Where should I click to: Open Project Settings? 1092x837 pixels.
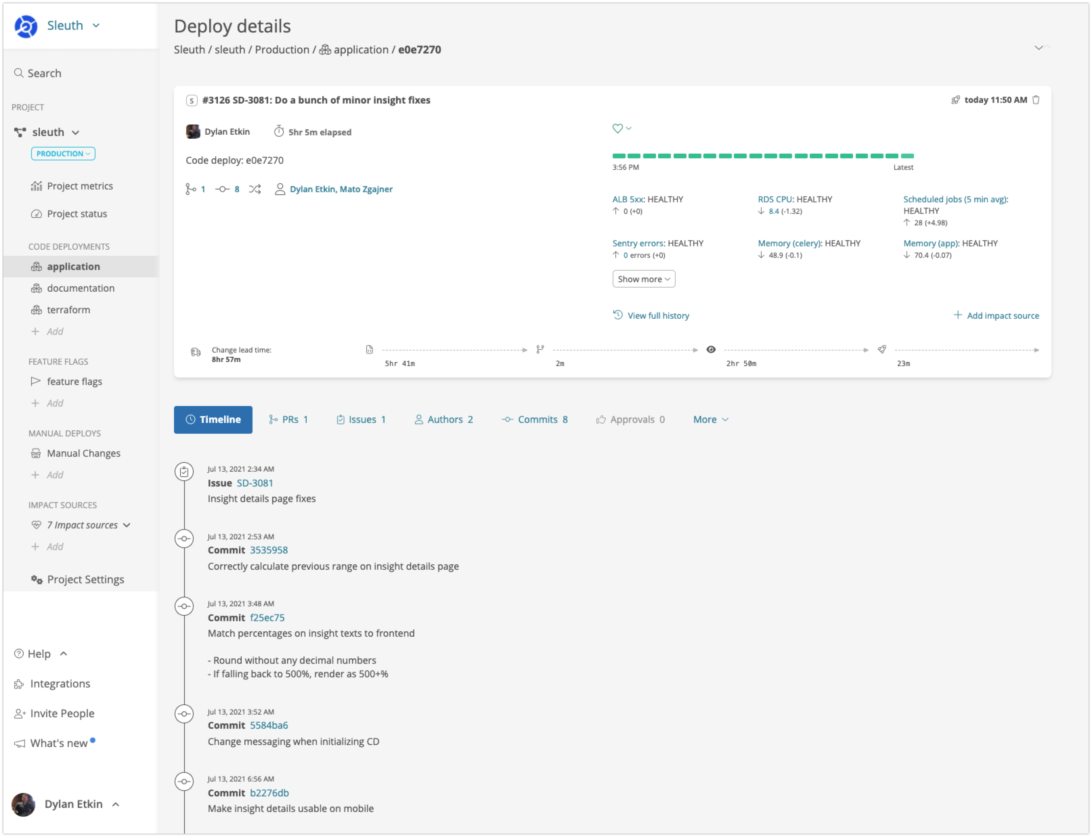coord(77,580)
